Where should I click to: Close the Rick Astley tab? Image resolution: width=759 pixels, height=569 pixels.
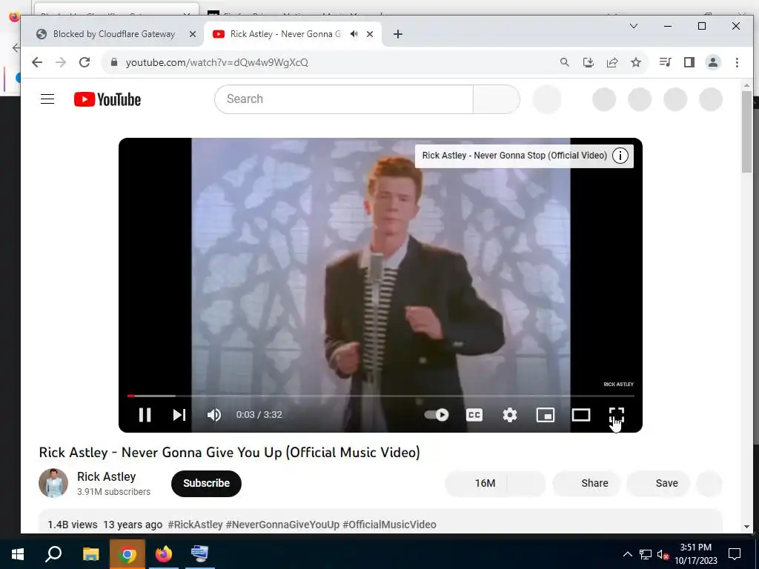point(370,34)
